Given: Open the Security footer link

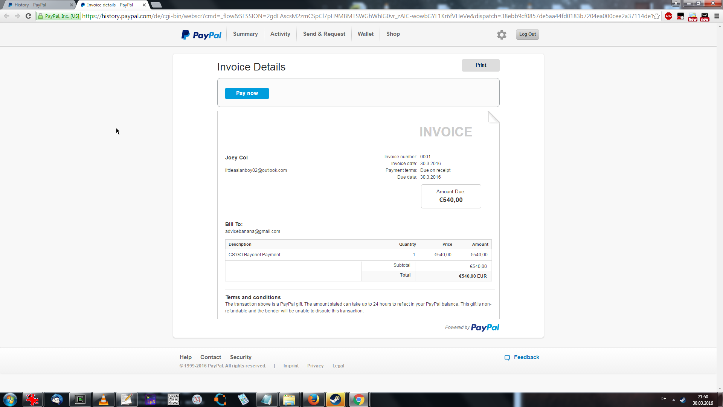Looking at the screenshot, I should [241, 357].
